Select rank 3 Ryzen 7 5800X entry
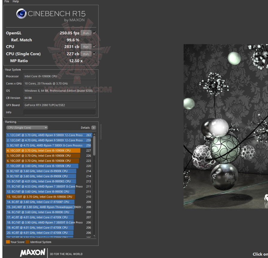268x258 pixels. pyautogui.click(x=49, y=145)
